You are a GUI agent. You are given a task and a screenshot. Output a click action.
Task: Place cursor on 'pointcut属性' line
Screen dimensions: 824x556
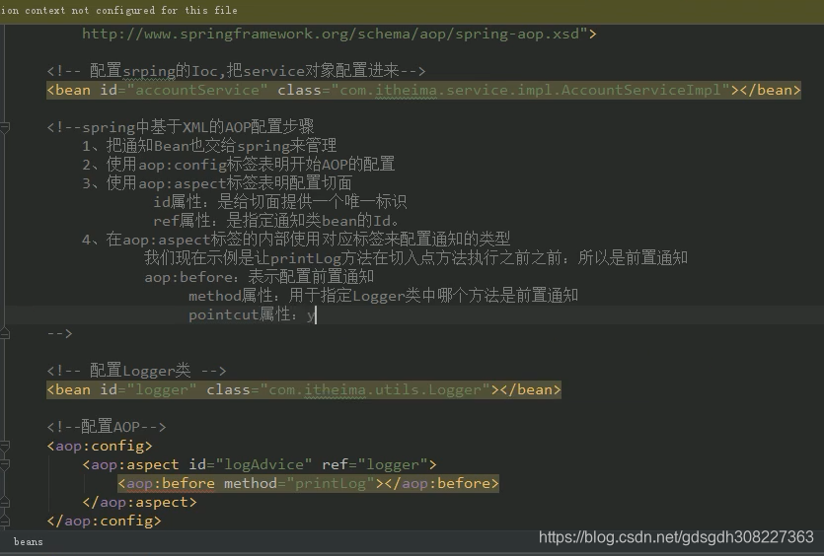click(x=253, y=314)
